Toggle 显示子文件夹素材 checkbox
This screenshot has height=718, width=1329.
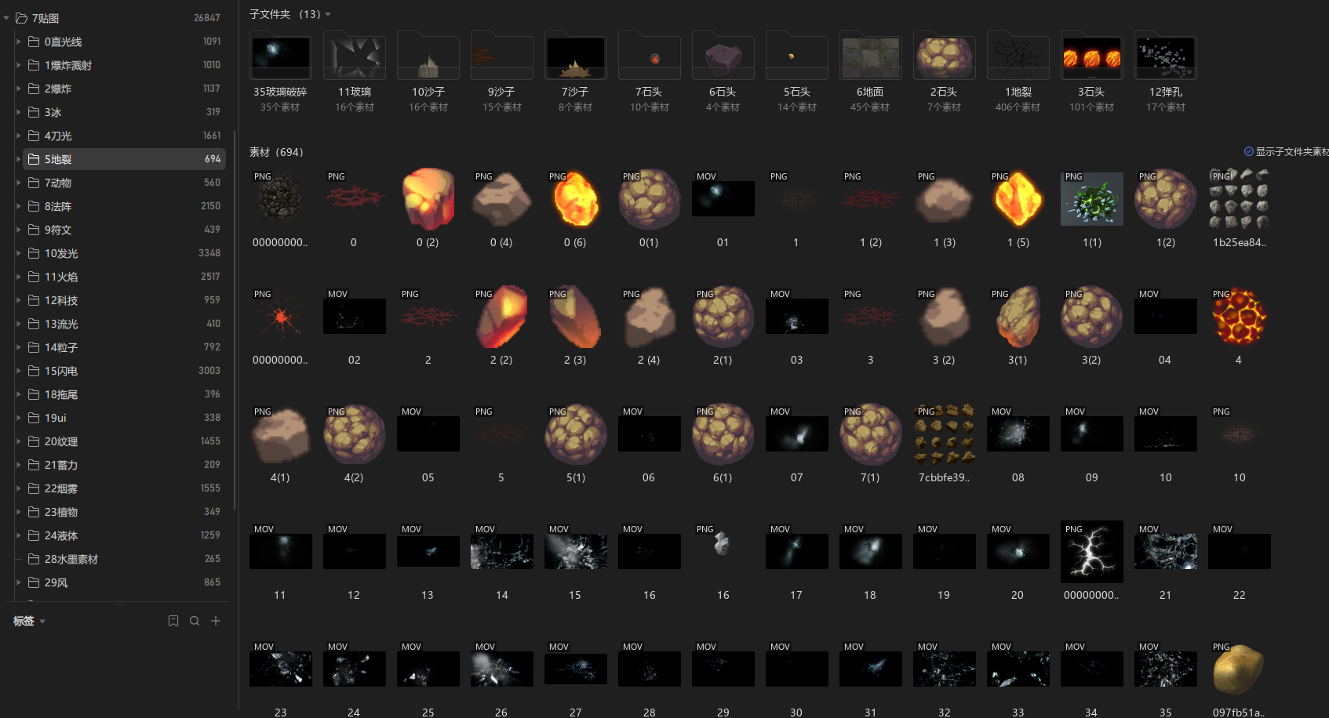[x=1249, y=151]
